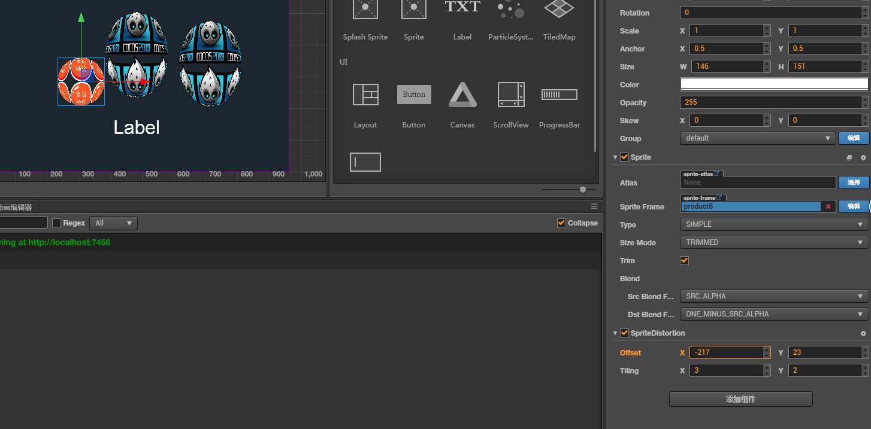Click the Offset X field showing -217

730,352
